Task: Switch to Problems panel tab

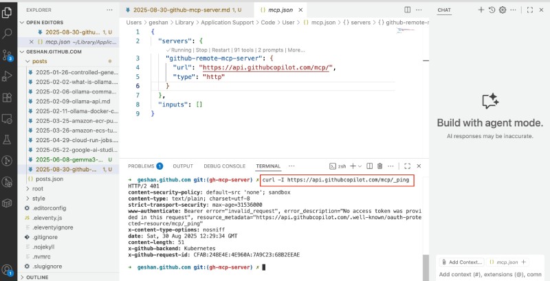Action: pyautogui.click(x=145, y=166)
